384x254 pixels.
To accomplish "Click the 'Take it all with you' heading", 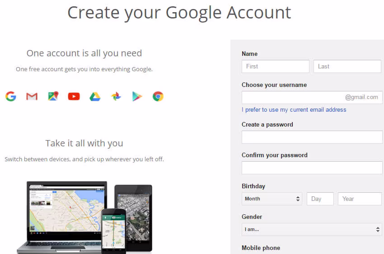I will [84, 143].
